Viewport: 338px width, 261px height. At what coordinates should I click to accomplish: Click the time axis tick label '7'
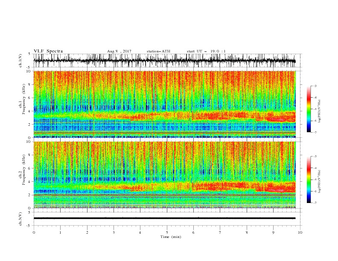click(x=220, y=232)
